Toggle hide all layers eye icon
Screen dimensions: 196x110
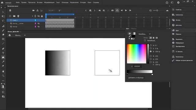(x=39, y=16)
